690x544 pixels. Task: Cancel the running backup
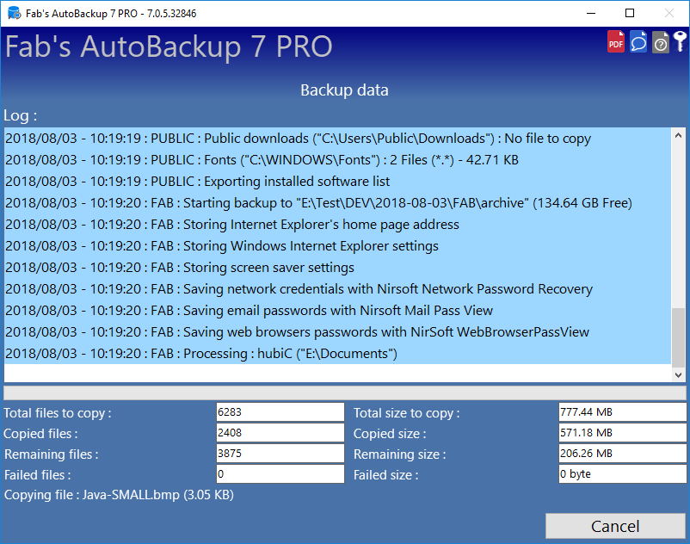[614, 526]
